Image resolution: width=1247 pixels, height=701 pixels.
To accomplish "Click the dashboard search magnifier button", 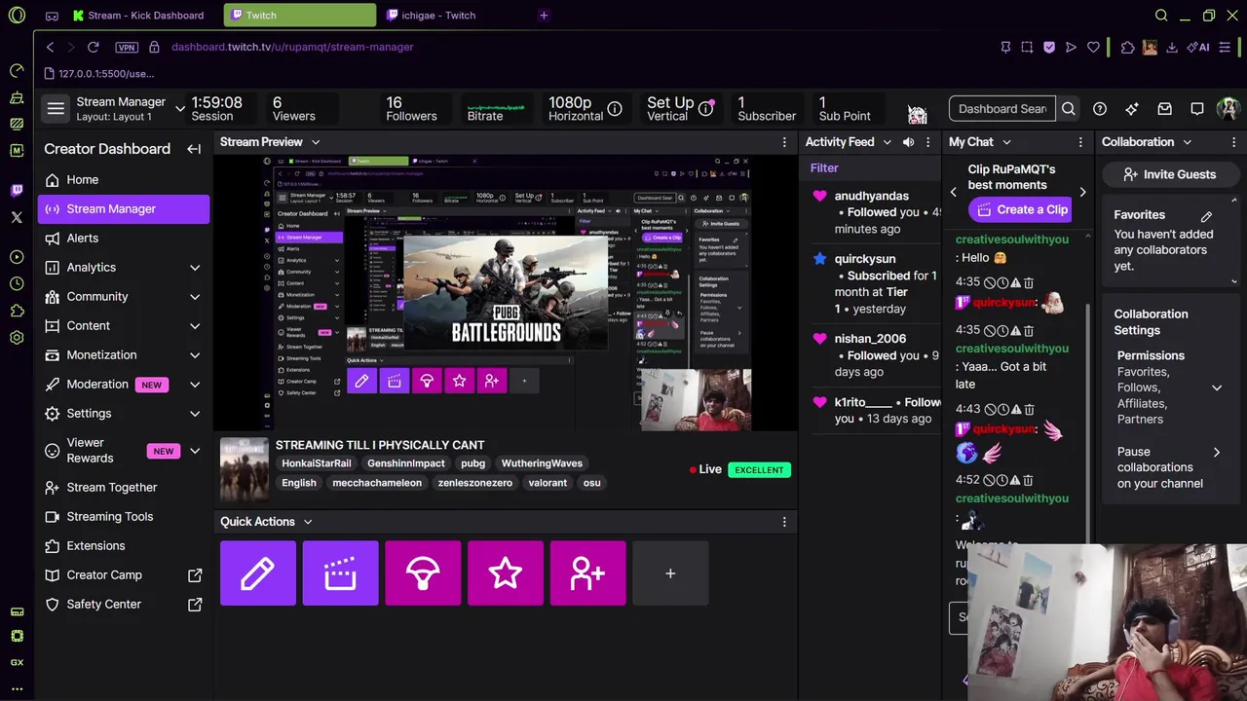I will (1069, 109).
